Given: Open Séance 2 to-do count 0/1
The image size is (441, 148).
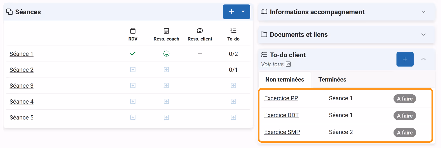Looking at the screenshot, I should point(233,70).
